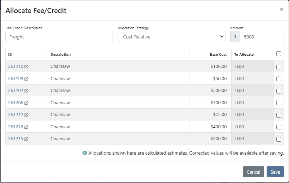Viewport: 289px width, 183px height.
Task: Enable the checkbox on the $200.00 row
Action: (x=279, y=139)
